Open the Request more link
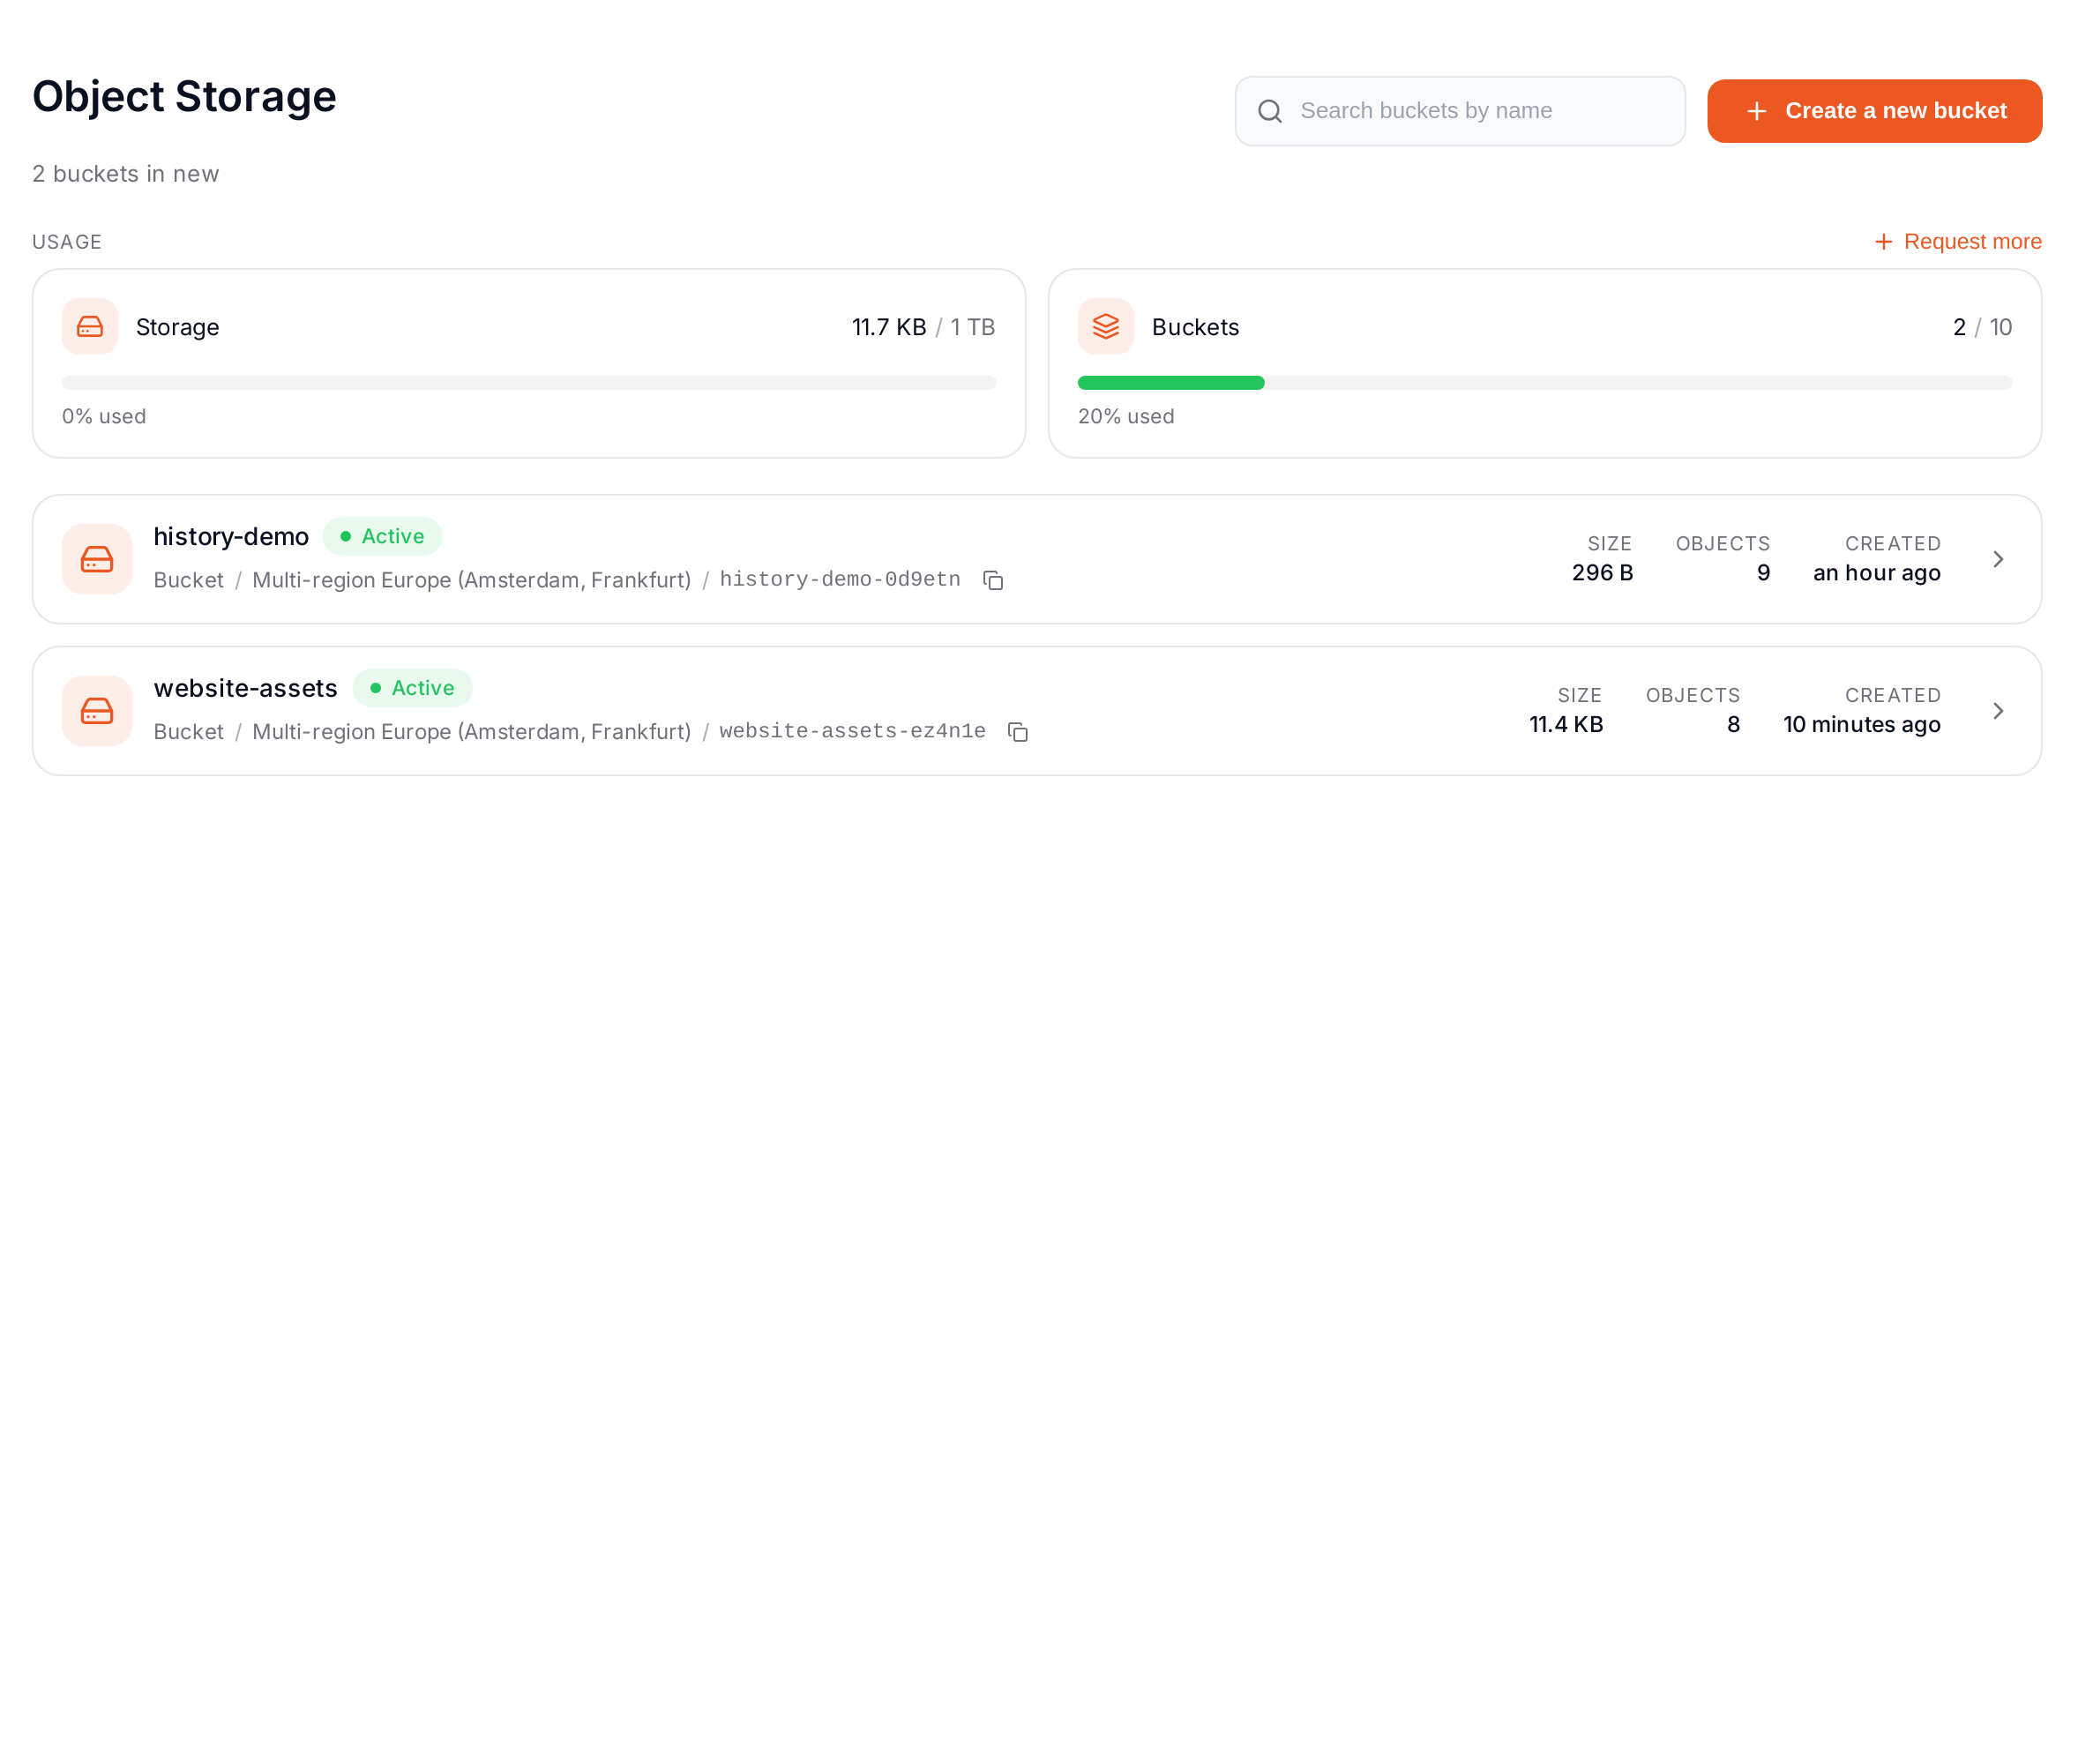 pyautogui.click(x=1958, y=241)
